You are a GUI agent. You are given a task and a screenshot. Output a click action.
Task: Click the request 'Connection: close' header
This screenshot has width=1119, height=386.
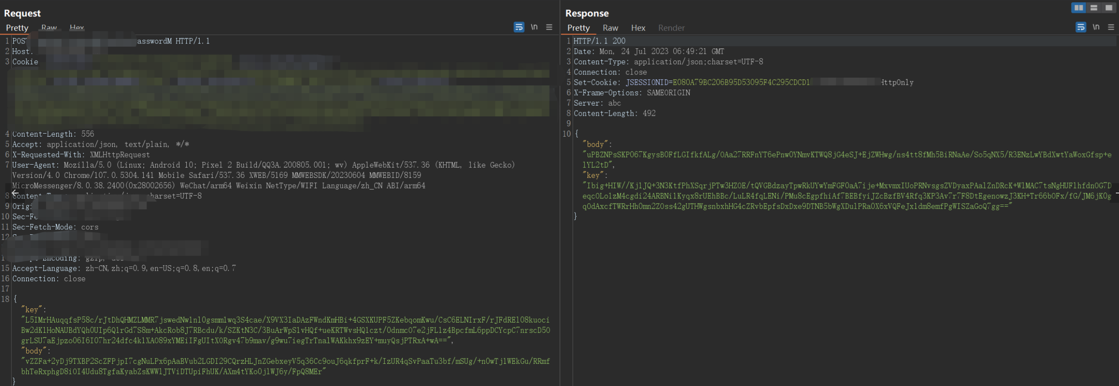49,279
